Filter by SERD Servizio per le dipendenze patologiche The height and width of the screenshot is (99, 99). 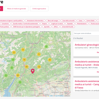tap(26, 27)
